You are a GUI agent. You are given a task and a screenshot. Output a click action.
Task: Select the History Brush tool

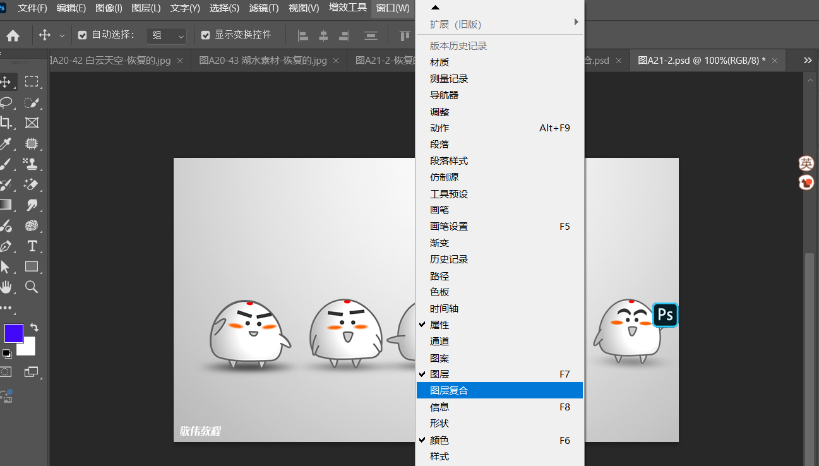(6, 184)
